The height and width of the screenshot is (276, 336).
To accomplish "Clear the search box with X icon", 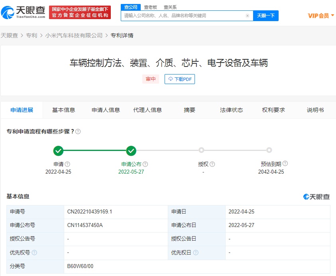I will tap(248, 16).
